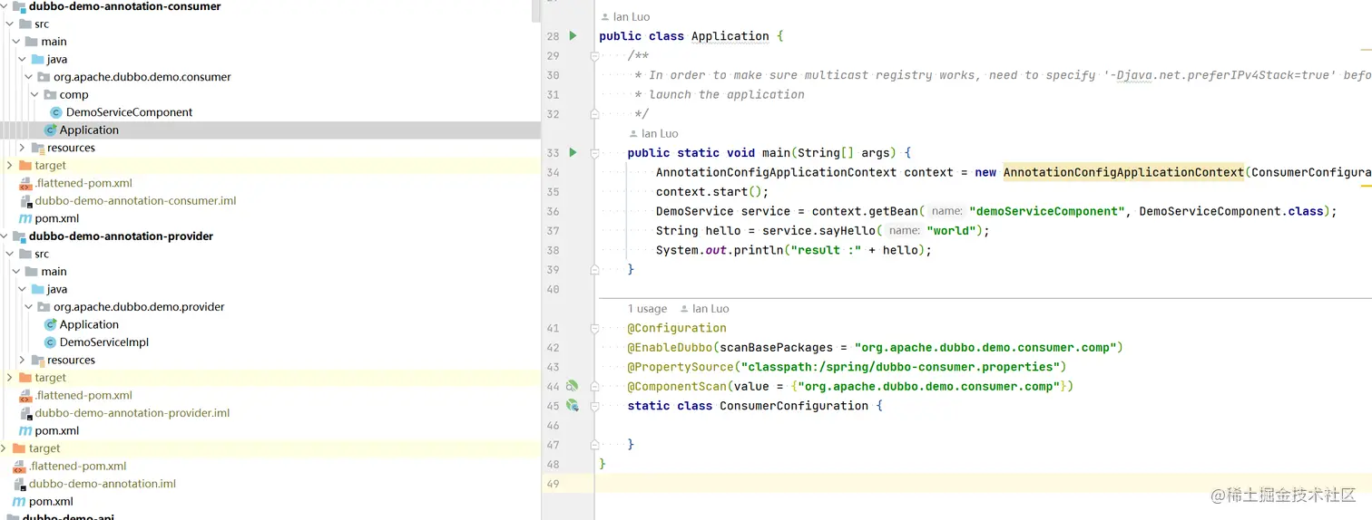1372x520 pixels.
Task: Click the Maven icon of bottom-most pom.xml
Action: [19, 501]
